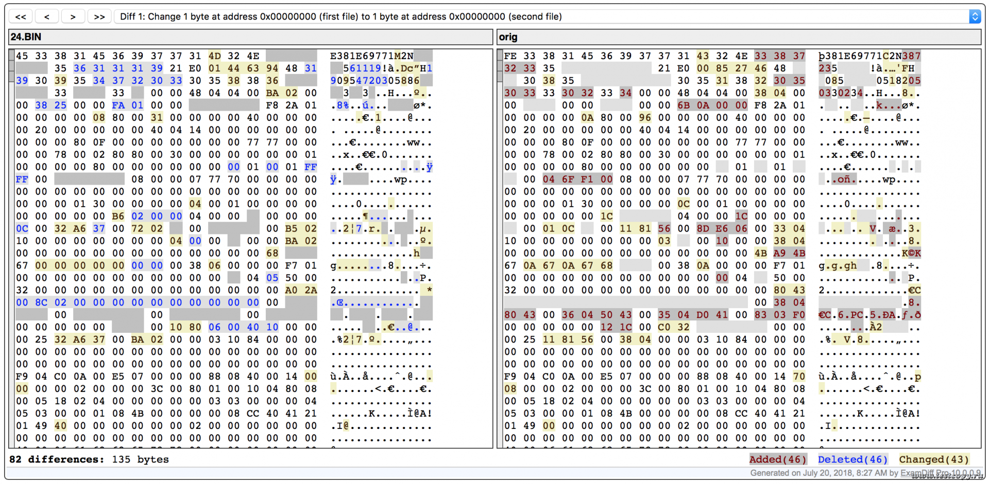
Task: Grab the scrollbar thumb of the orig pane
Action: click(500, 66)
